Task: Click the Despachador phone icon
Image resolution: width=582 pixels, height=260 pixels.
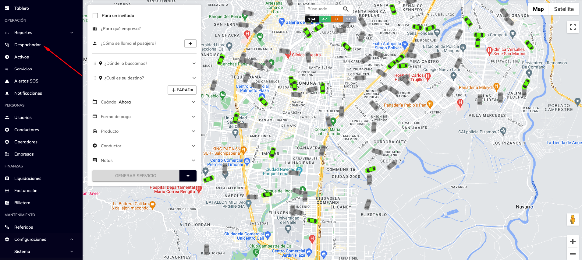Action: pos(7,45)
